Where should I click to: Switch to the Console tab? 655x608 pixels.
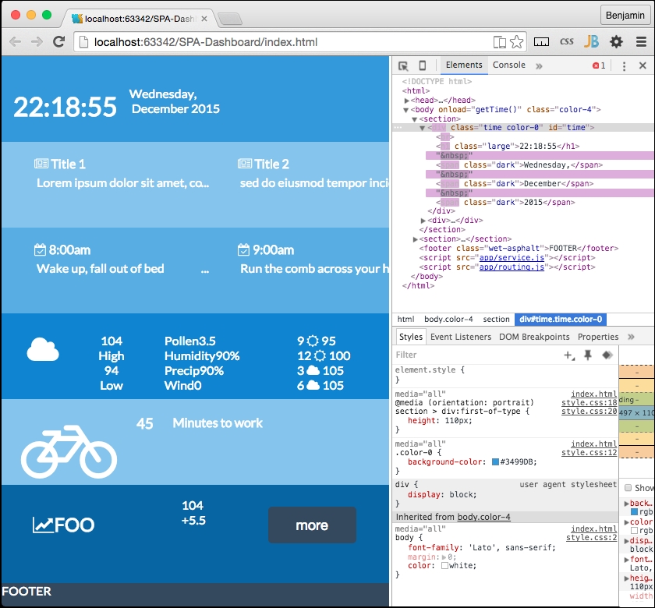[508, 65]
